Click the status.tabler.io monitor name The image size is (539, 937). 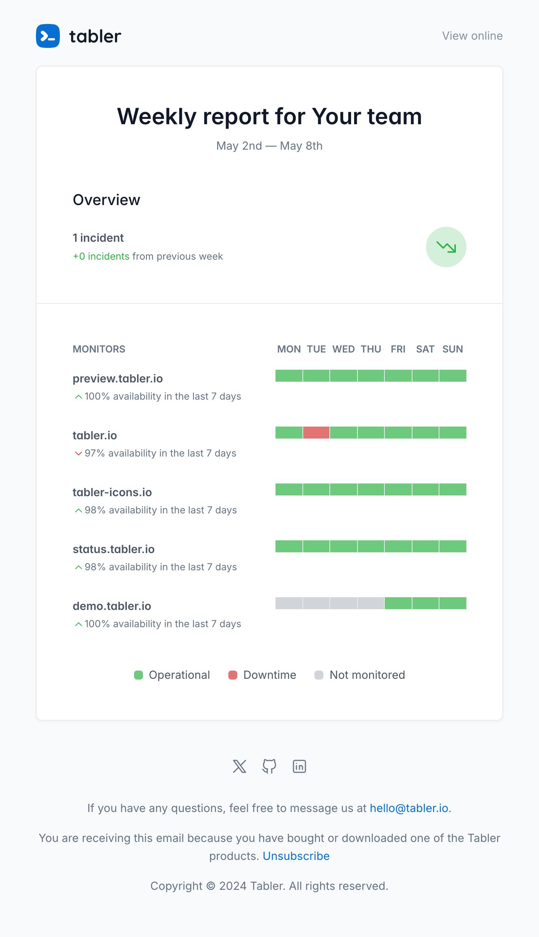coord(113,549)
